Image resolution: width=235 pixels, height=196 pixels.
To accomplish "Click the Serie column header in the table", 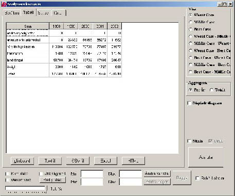I will pos(28,26).
